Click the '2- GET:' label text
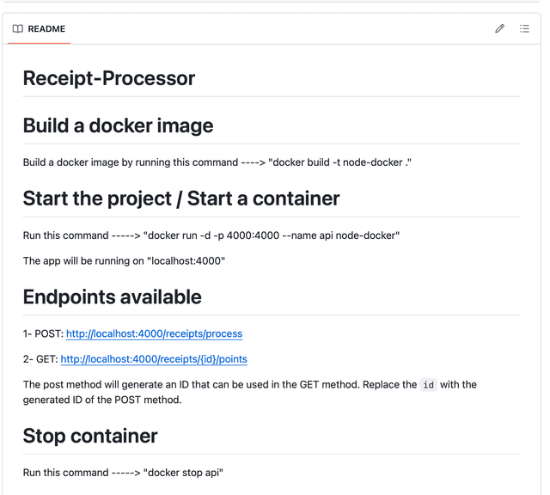Viewport: 550px width, 495px height. pyautogui.click(x=40, y=358)
